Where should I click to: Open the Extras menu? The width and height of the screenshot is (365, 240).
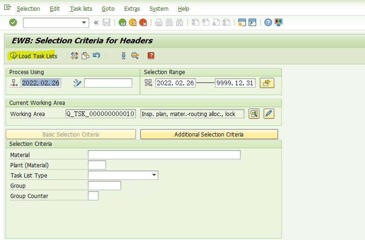tap(132, 9)
